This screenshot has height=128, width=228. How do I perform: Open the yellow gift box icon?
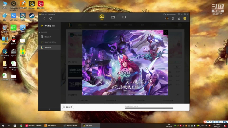click(x=185, y=18)
